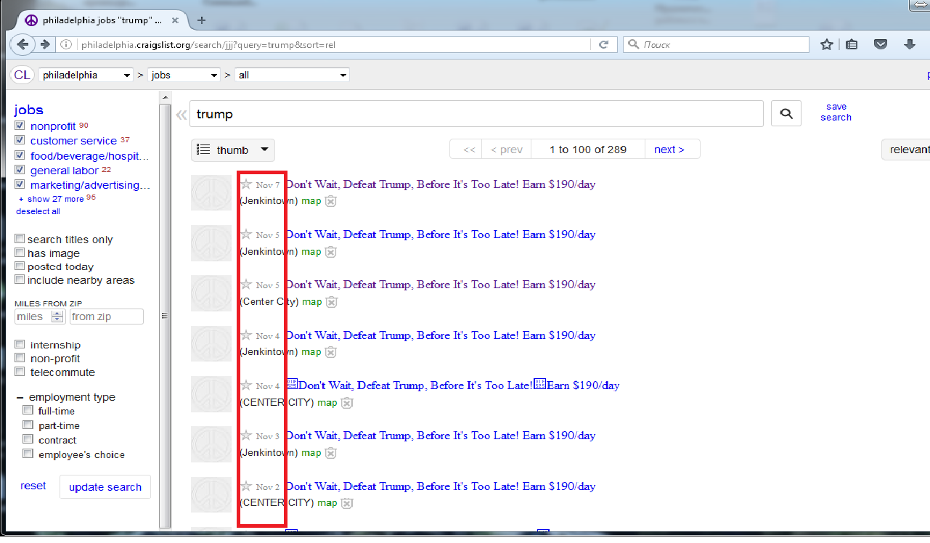Open a new tab with plus button
Viewport: 930px width, 543px height.
click(x=202, y=20)
